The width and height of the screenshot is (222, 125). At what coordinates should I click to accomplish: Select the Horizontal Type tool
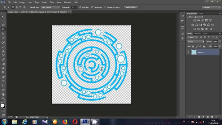tap(3, 81)
